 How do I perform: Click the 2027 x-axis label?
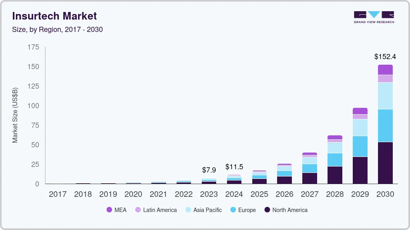tap(310, 194)
